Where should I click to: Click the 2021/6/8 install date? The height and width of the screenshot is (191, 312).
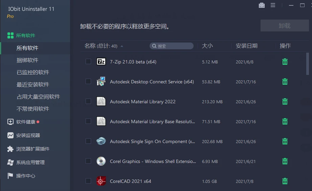click(245, 62)
